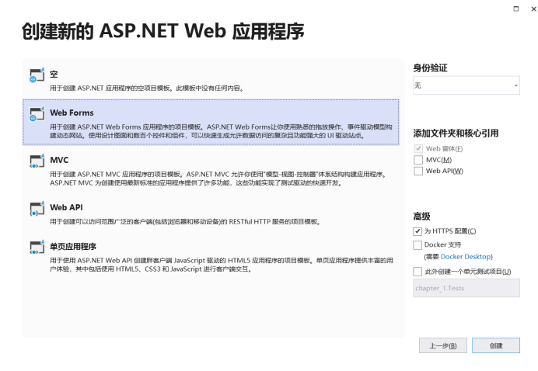This screenshot has height=371, width=538.
Task: Check 此外创建一个单元测试项目(U)
Action: [417, 272]
